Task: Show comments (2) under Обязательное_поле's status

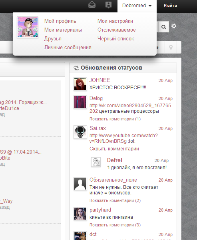Action: click(x=115, y=200)
